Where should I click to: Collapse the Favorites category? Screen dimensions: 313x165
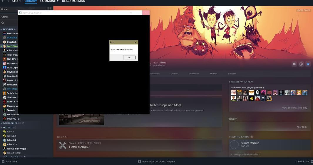[x=1, y=29]
